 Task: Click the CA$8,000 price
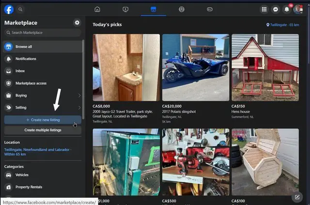(101, 106)
